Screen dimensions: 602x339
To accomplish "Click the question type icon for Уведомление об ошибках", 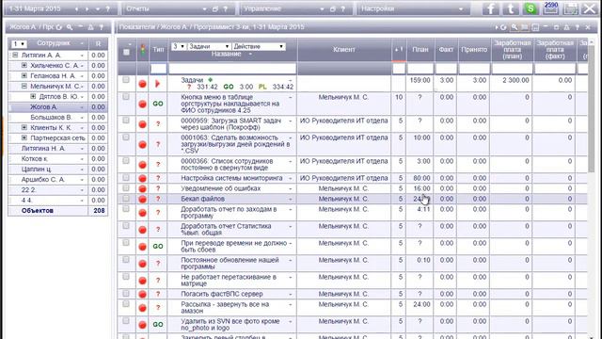I will click(158, 188).
